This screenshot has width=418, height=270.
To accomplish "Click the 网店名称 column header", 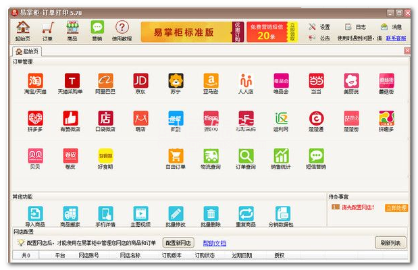I will pyautogui.click(x=130, y=255).
